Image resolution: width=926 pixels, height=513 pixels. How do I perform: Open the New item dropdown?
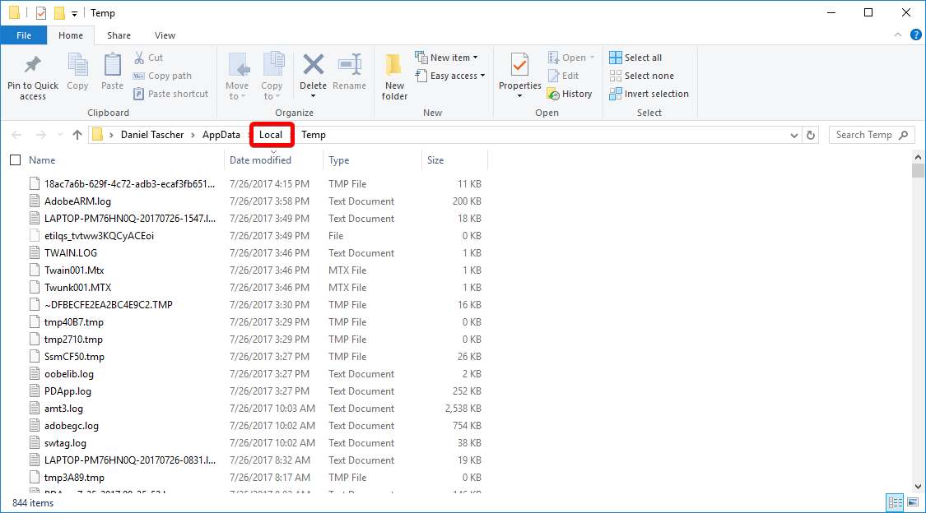pos(446,58)
